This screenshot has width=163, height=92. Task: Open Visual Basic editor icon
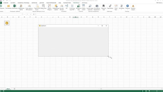(x=116, y=6)
